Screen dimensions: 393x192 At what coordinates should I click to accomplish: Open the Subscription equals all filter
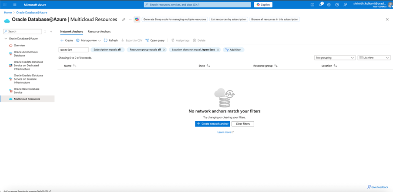pyautogui.click(x=107, y=50)
